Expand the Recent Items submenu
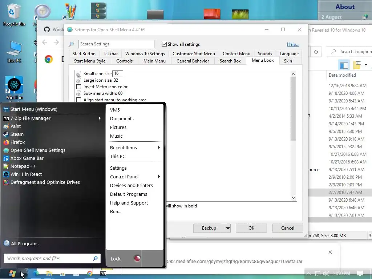This screenshot has height=279, width=372. tap(159, 147)
